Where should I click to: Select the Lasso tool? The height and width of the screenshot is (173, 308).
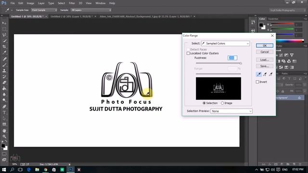pos(4,35)
